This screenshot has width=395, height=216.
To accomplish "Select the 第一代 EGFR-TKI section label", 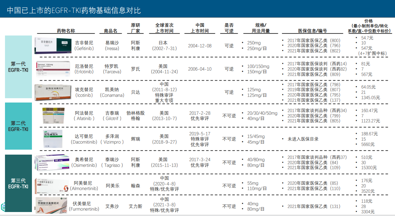I will pyautogui.click(x=18, y=68).
